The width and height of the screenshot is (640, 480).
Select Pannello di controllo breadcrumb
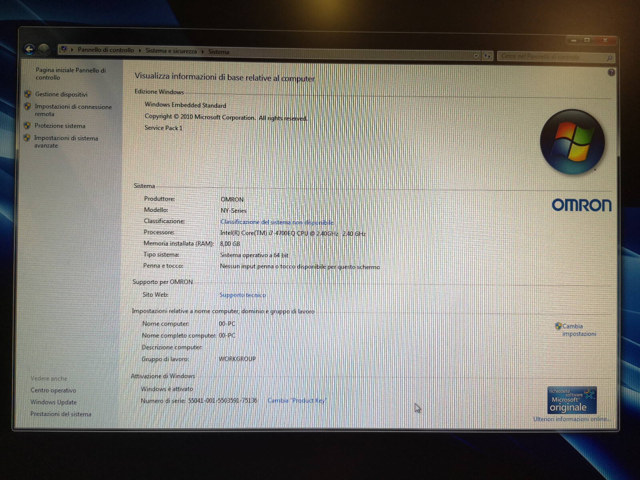click(x=106, y=50)
